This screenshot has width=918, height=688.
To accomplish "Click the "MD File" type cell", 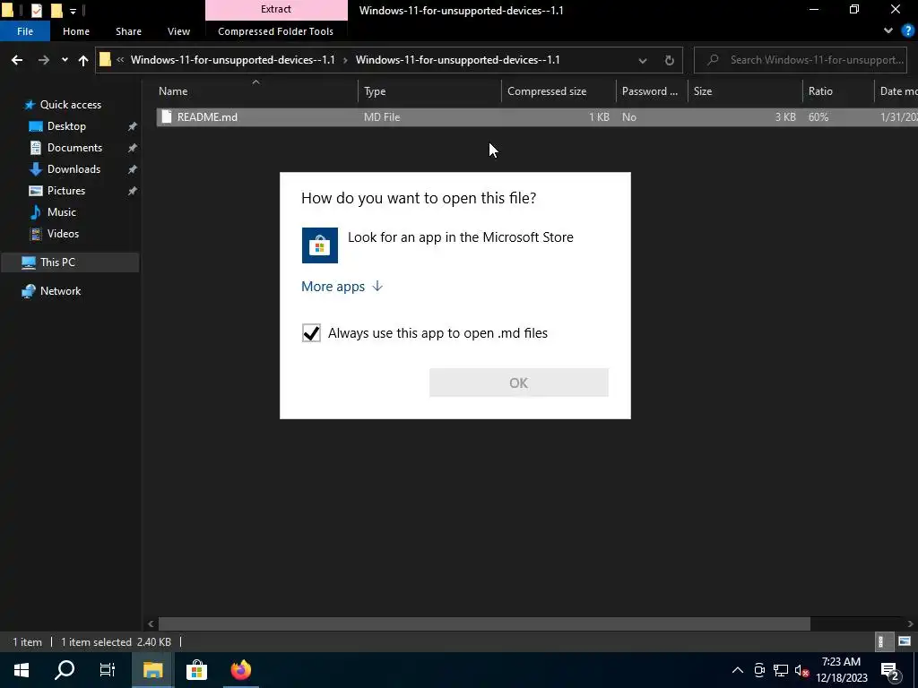I will click(x=382, y=117).
